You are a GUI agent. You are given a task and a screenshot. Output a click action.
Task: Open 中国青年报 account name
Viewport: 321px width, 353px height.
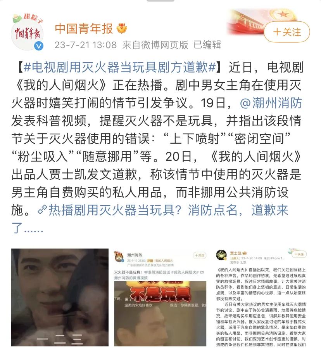click(84, 29)
